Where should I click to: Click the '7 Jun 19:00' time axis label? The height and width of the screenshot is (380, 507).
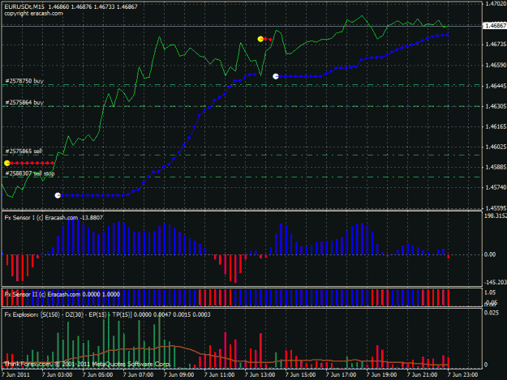381,375
